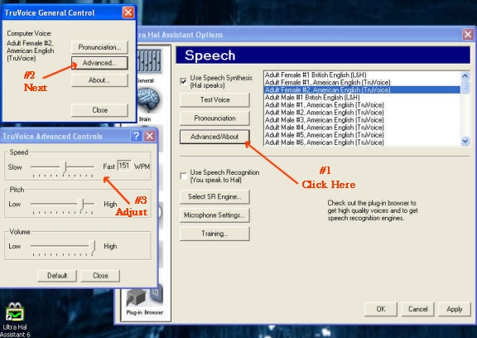477x338 pixels.
Task: Click the voice list scroll up arrow
Action: click(465, 75)
